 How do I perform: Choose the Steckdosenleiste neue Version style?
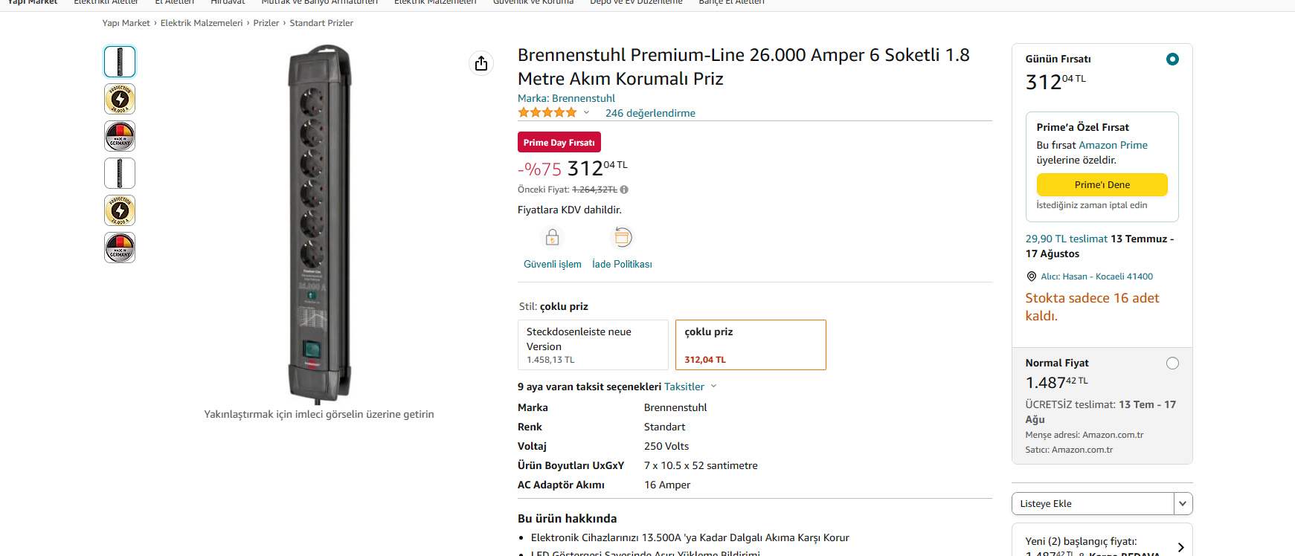pos(593,345)
